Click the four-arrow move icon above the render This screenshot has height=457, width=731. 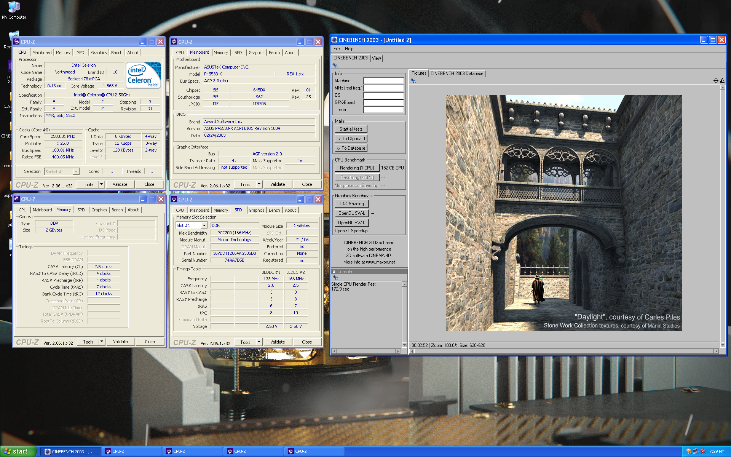716,80
